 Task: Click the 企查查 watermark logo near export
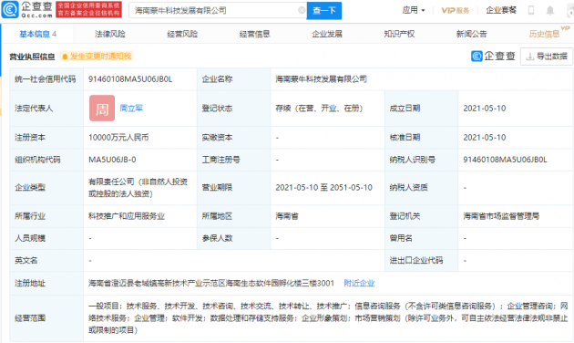(x=493, y=56)
